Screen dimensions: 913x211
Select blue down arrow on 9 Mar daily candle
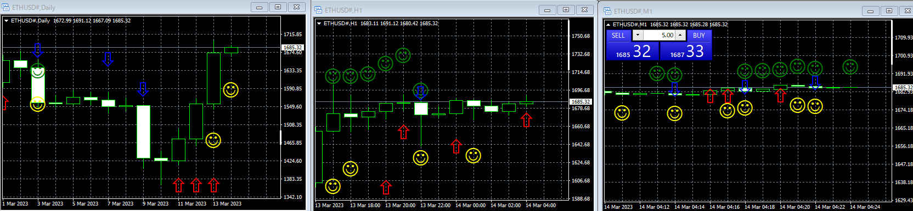coord(143,89)
